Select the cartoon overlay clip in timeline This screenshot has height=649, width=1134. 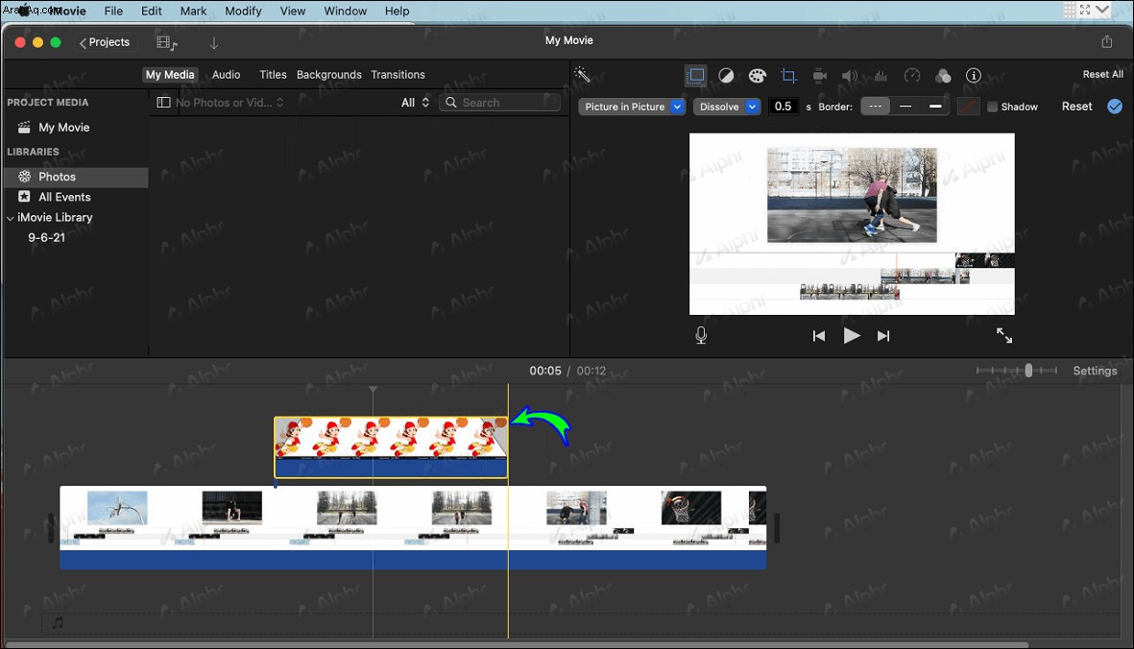pos(391,447)
